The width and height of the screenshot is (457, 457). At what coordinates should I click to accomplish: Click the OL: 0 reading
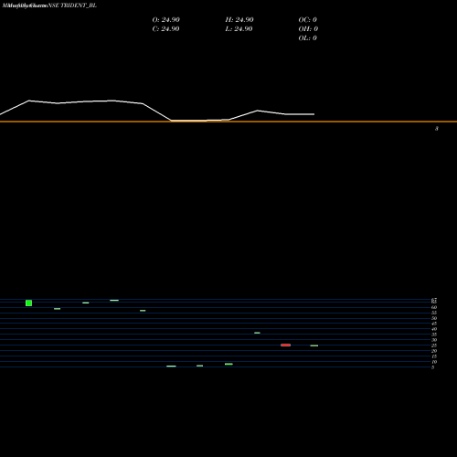(308, 38)
